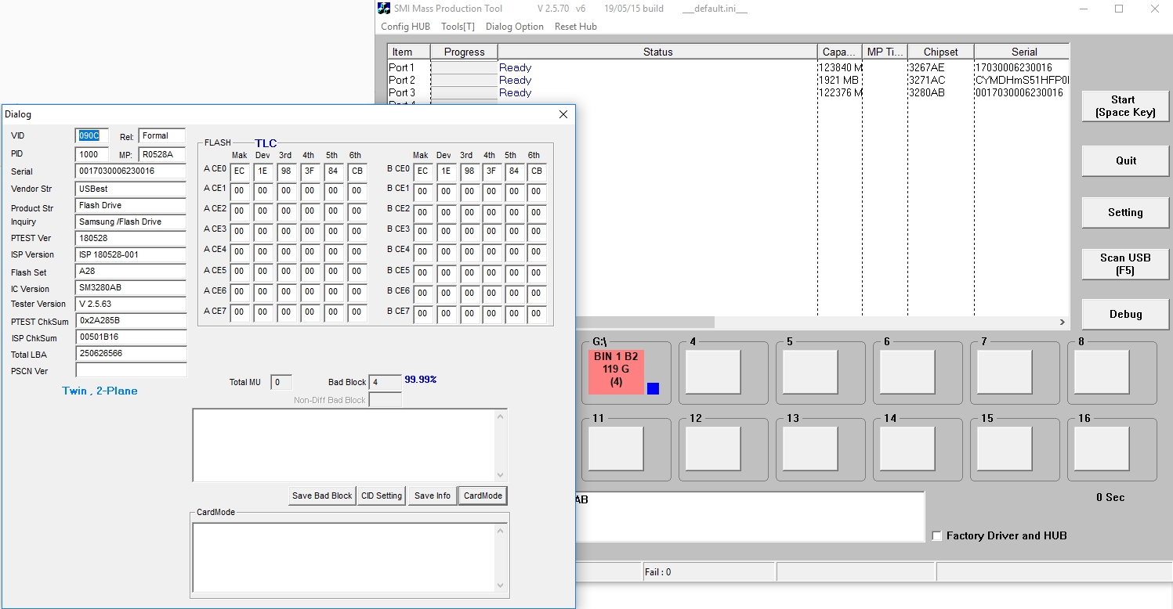Select port slot 11
This screenshot has height=609, width=1173.
click(616, 449)
